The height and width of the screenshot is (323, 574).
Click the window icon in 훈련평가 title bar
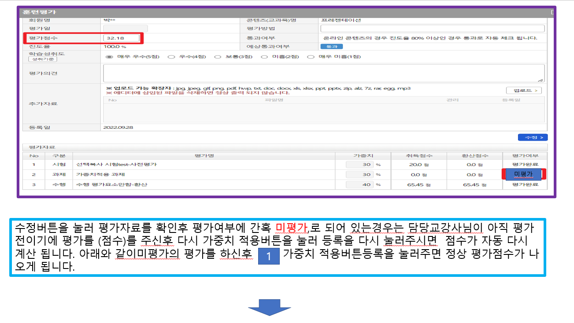552,12
